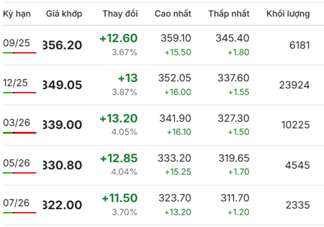
Task: Click the lowest price 311.70
Action: 235,198
